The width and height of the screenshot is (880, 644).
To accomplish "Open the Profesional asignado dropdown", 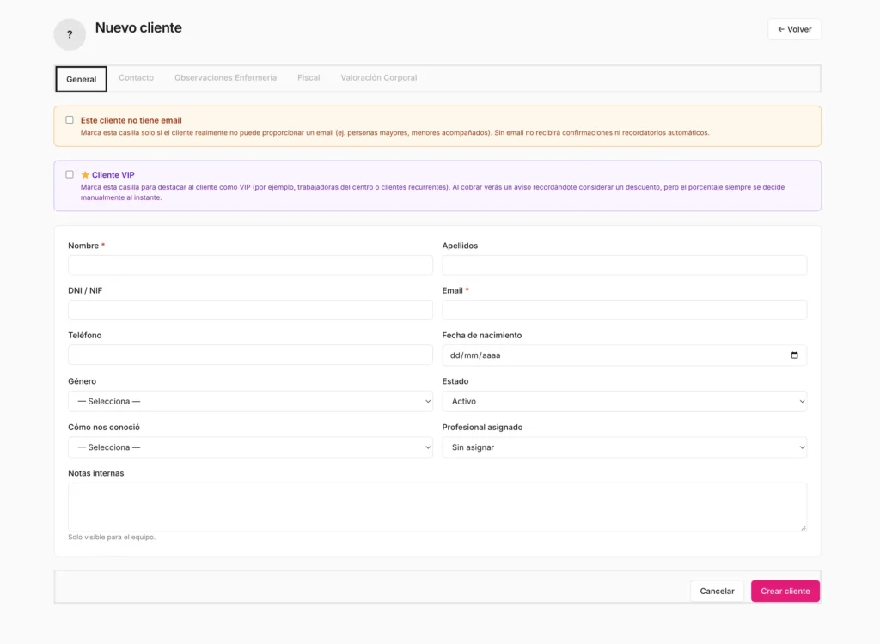I will point(624,447).
